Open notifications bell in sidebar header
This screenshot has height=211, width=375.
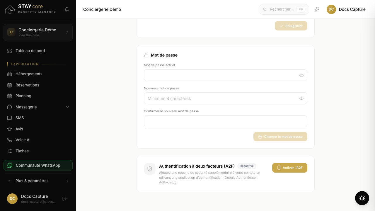(67, 9)
